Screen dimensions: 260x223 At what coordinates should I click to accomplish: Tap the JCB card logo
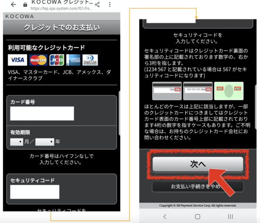pyautogui.click(x=57, y=60)
